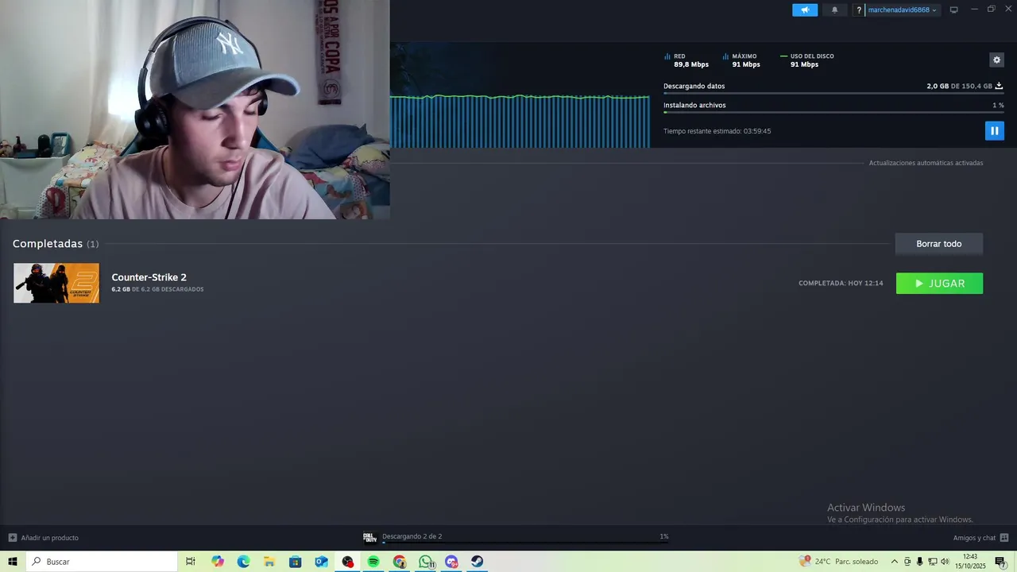Switch to Big Picture mode icon
Viewport: 1017px width, 572px height.
coord(954,10)
